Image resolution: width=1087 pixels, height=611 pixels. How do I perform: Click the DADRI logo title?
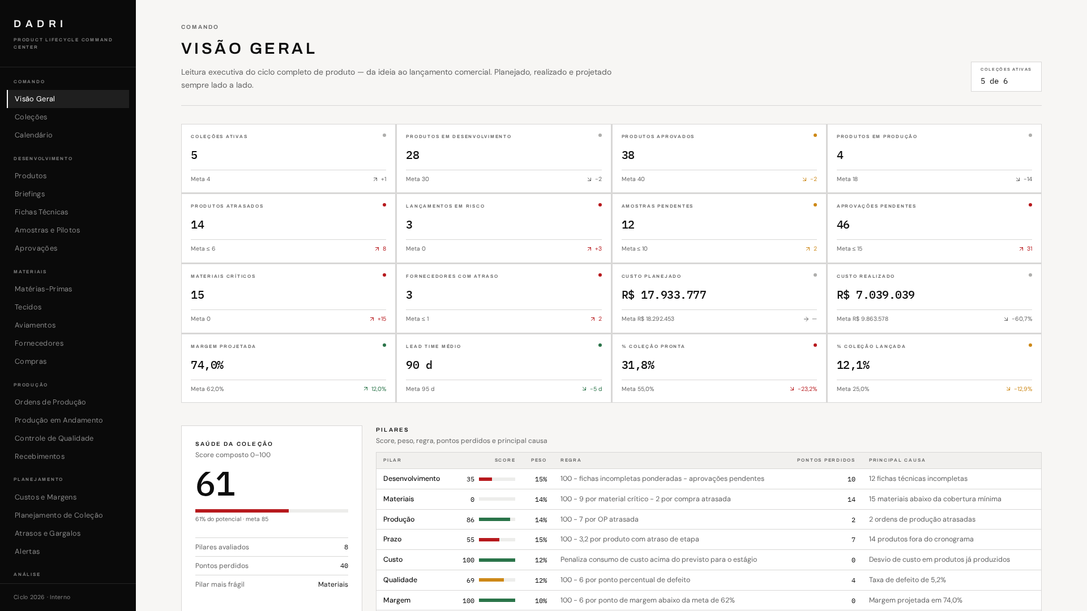(39, 24)
